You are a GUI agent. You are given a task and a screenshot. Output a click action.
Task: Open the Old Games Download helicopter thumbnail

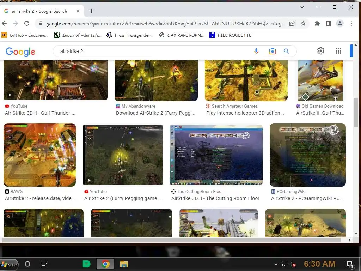coord(320,81)
